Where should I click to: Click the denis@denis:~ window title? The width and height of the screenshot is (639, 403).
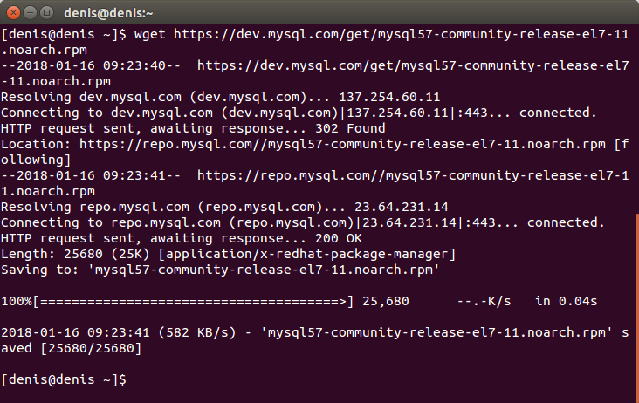108,13
